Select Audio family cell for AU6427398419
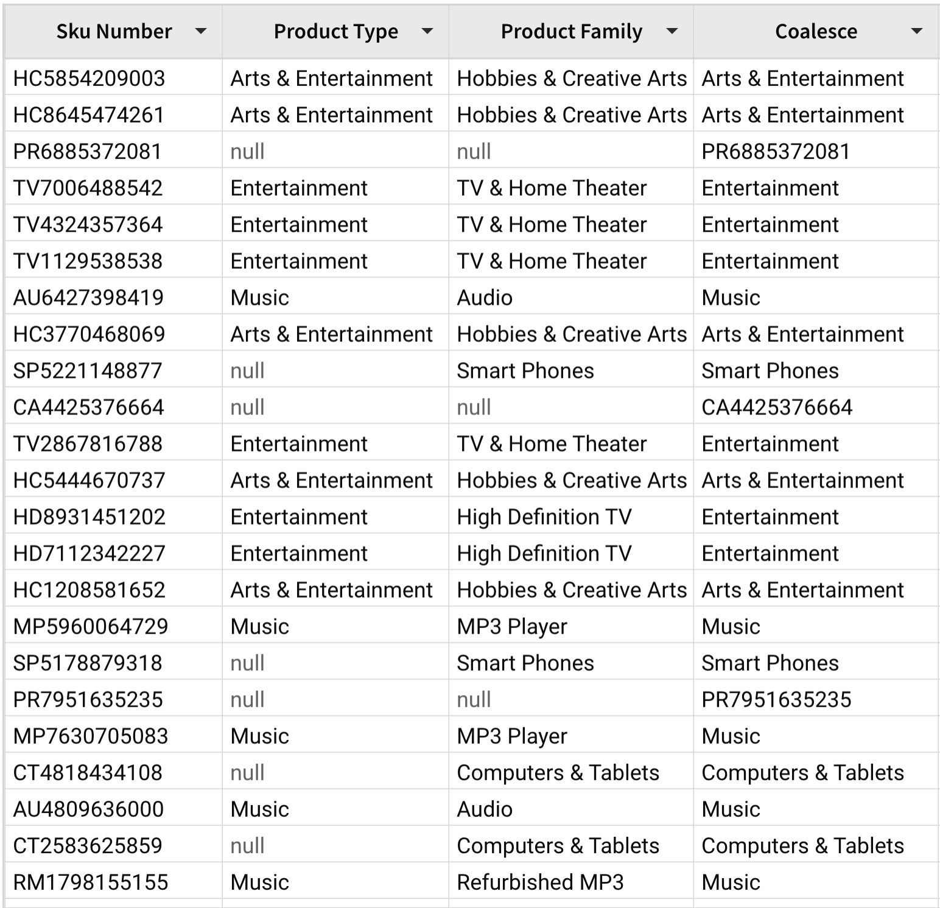The width and height of the screenshot is (940, 908). (x=485, y=298)
